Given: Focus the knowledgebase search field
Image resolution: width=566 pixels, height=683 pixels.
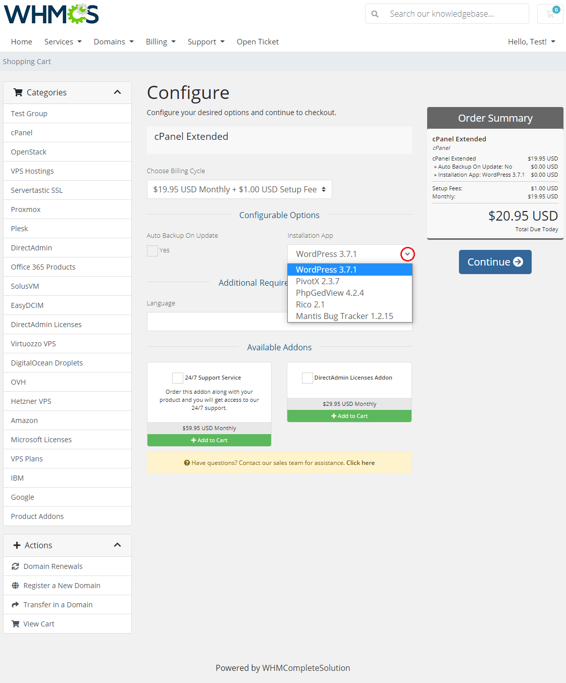Looking at the screenshot, I should point(456,14).
